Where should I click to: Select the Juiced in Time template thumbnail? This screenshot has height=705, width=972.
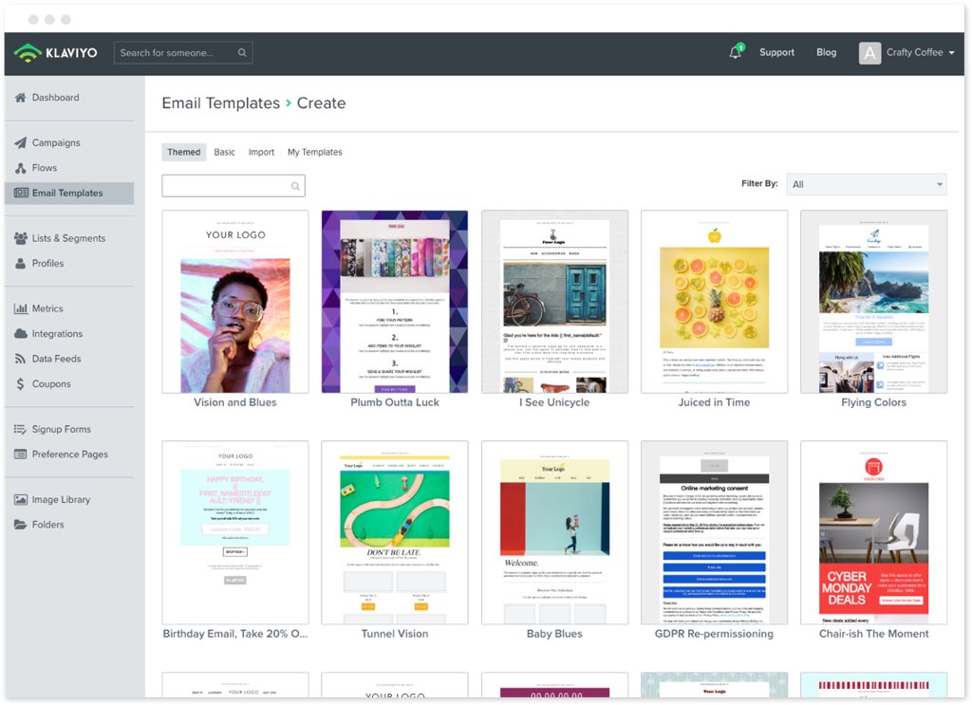click(x=714, y=302)
